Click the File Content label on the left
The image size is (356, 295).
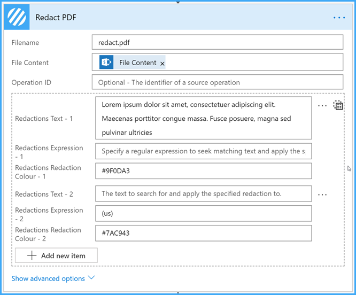[x=30, y=63]
